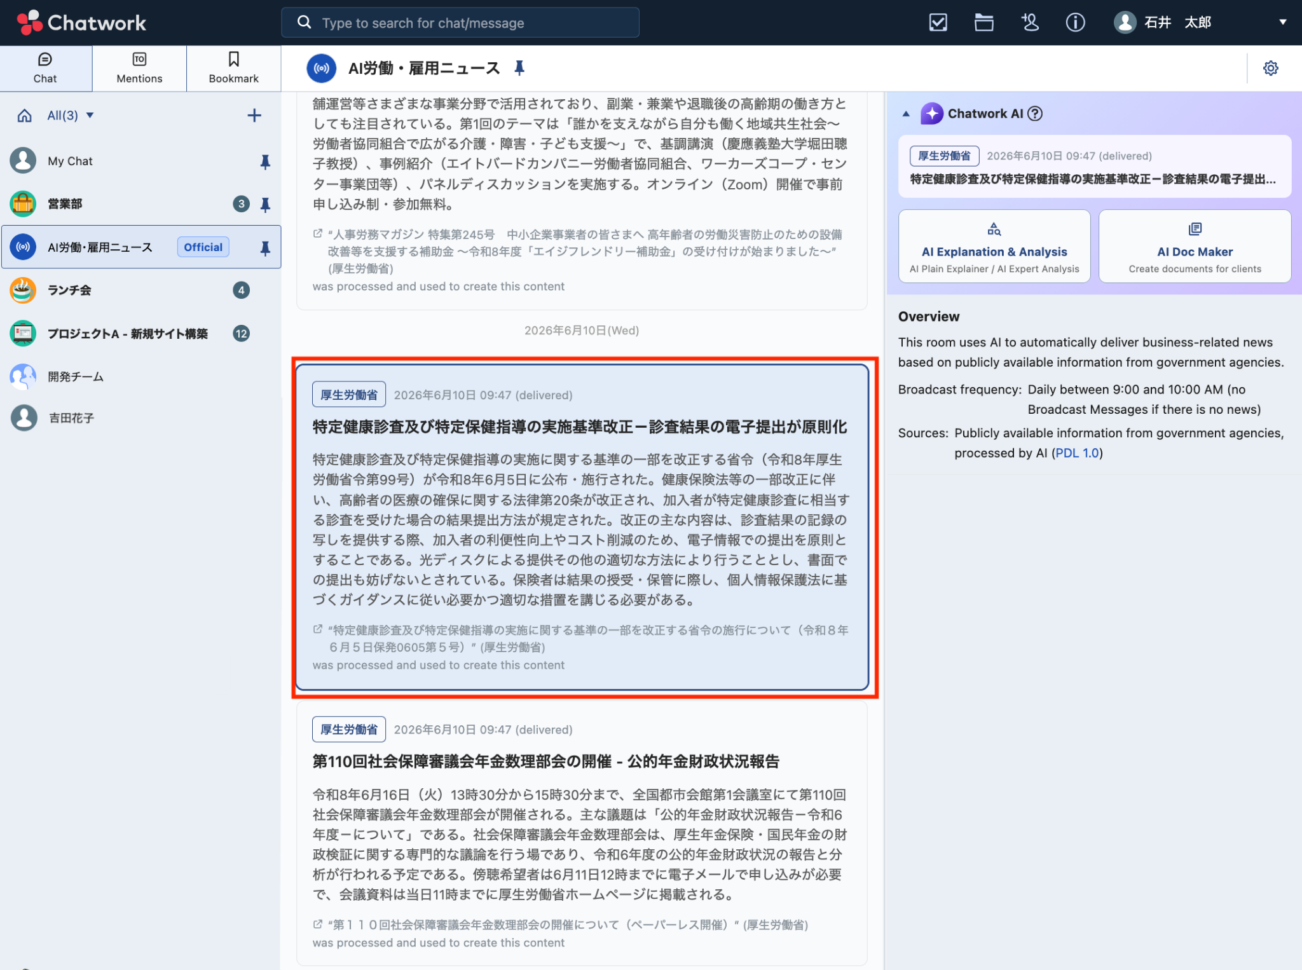Open the task list checkmark icon

938,23
